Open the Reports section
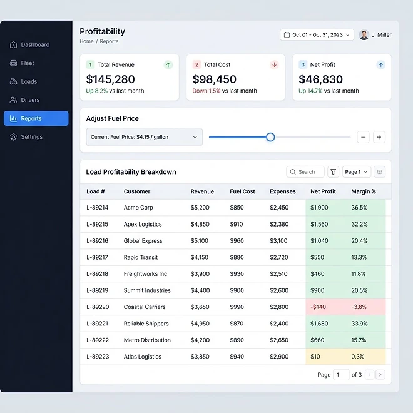This screenshot has width=413, height=413. click(x=36, y=118)
